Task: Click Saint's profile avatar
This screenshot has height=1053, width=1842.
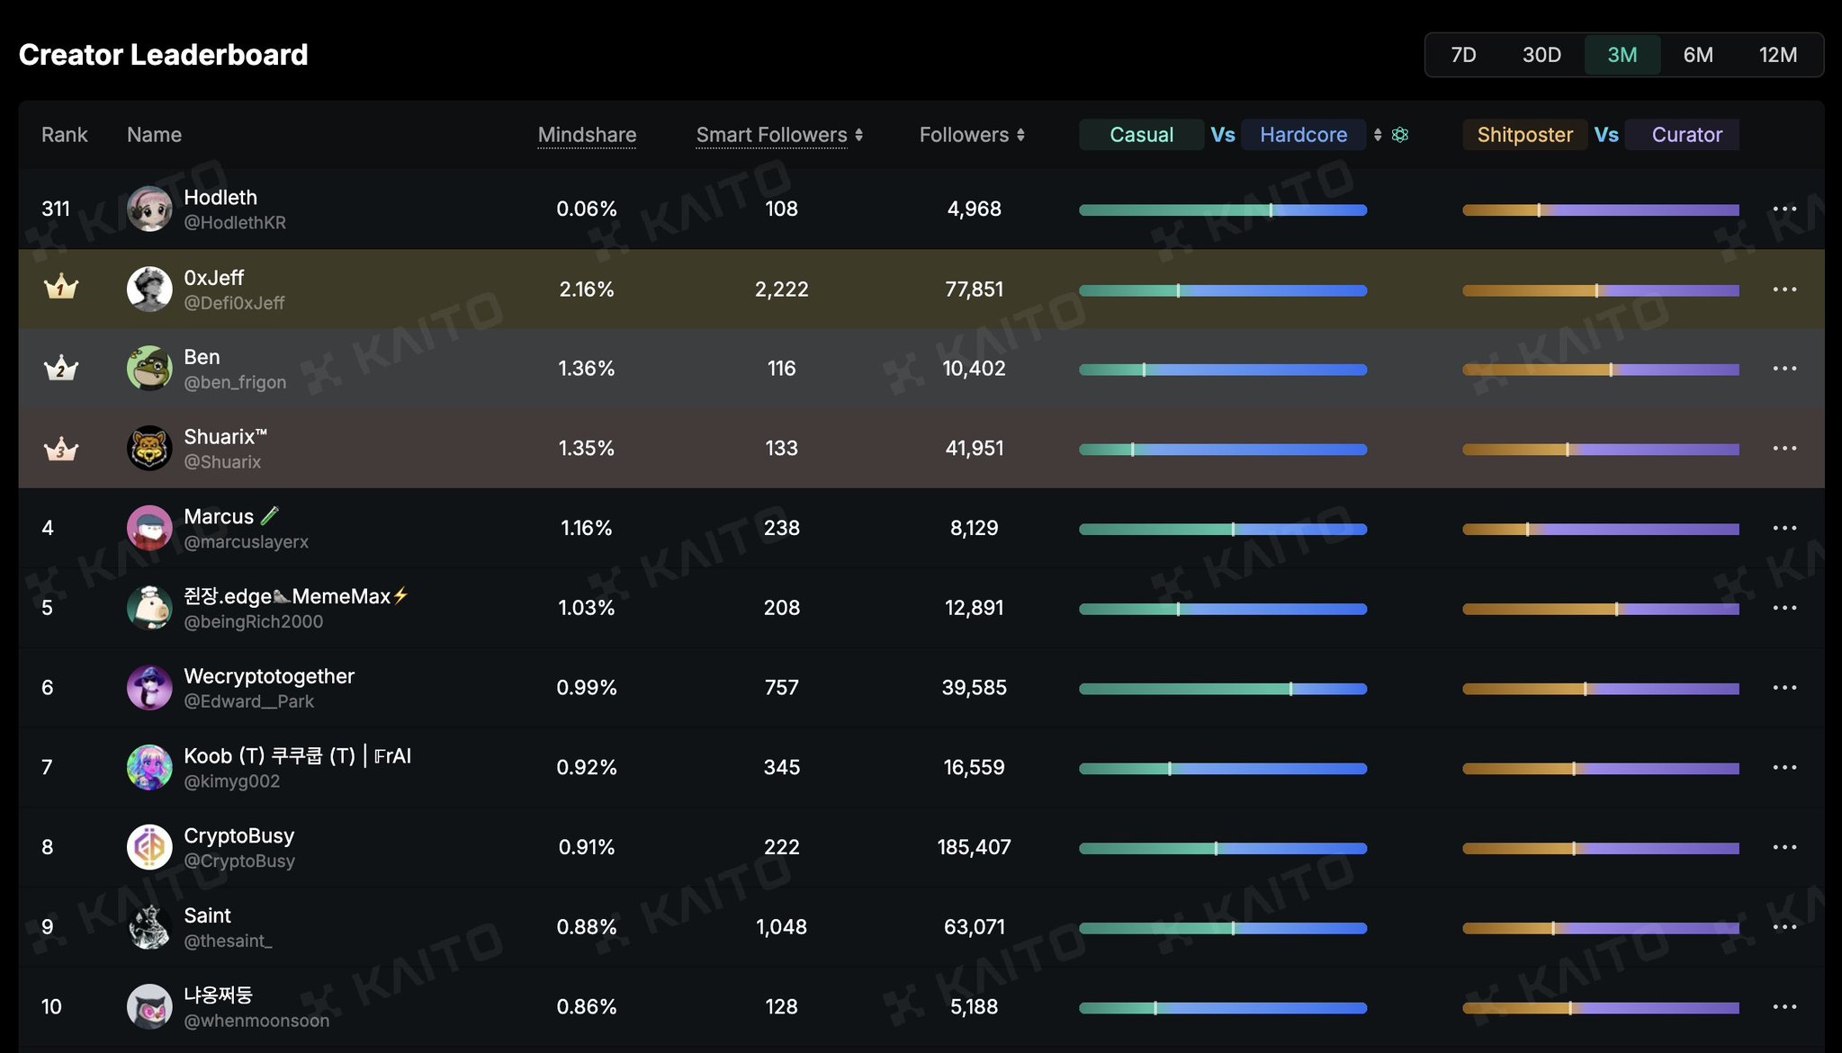Action: (x=149, y=927)
